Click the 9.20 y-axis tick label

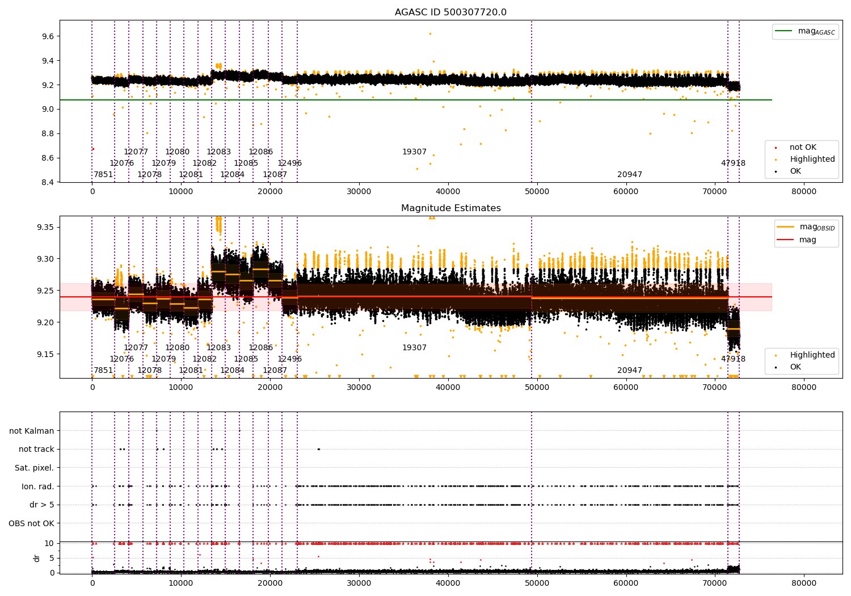(45, 323)
